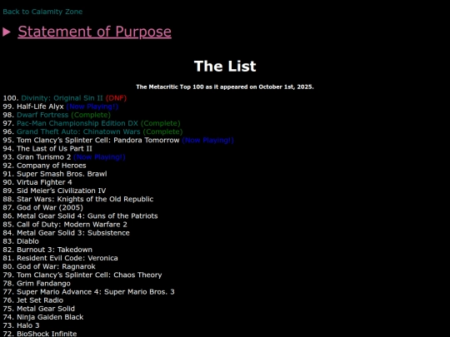Click 'God of War: Ragnarok' entry
The width and height of the screenshot is (450, 337).
coord(56,266)
